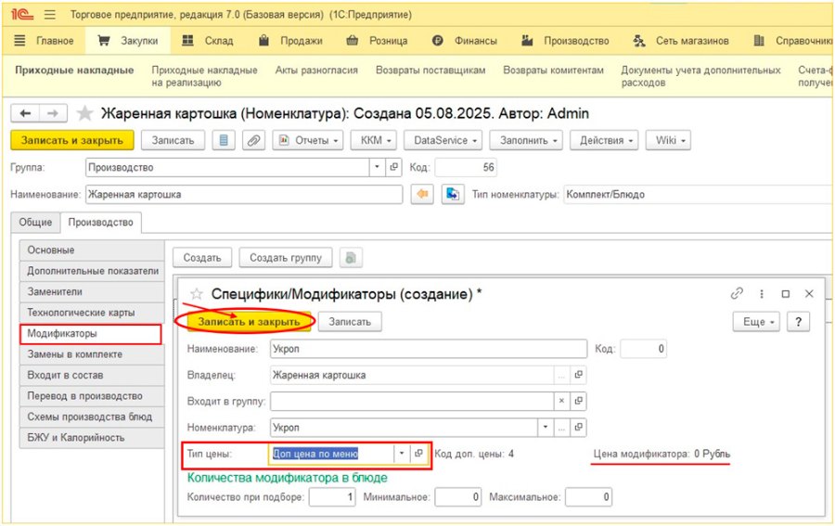Open the Главное section menu

[x=44, y=41]
